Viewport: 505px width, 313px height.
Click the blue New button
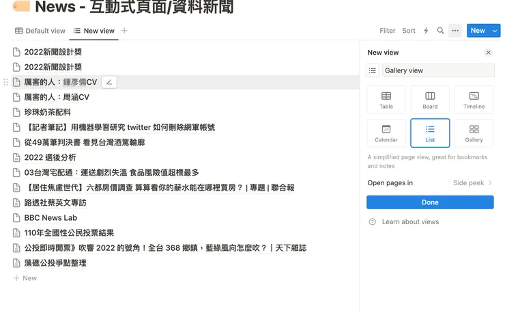(478, 31)
